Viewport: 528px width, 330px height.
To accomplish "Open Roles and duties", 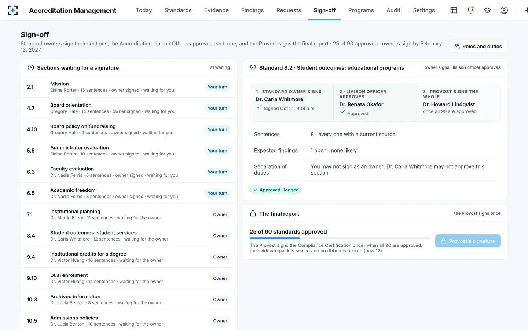I will coord(478,46).
